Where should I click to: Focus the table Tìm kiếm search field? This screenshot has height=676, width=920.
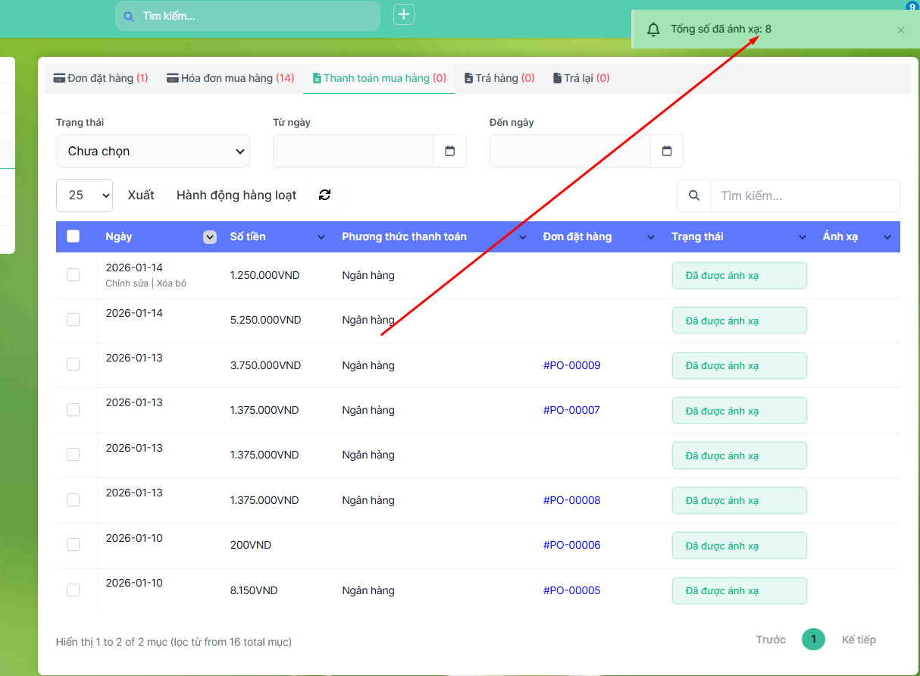805,196
